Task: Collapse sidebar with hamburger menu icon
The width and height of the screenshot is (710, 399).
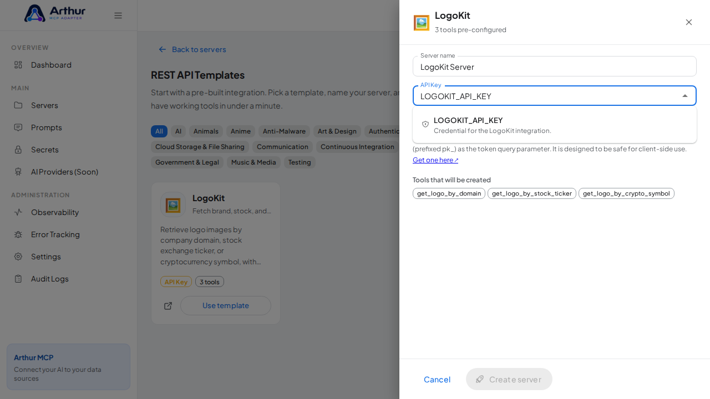Action: pos(118,16)
